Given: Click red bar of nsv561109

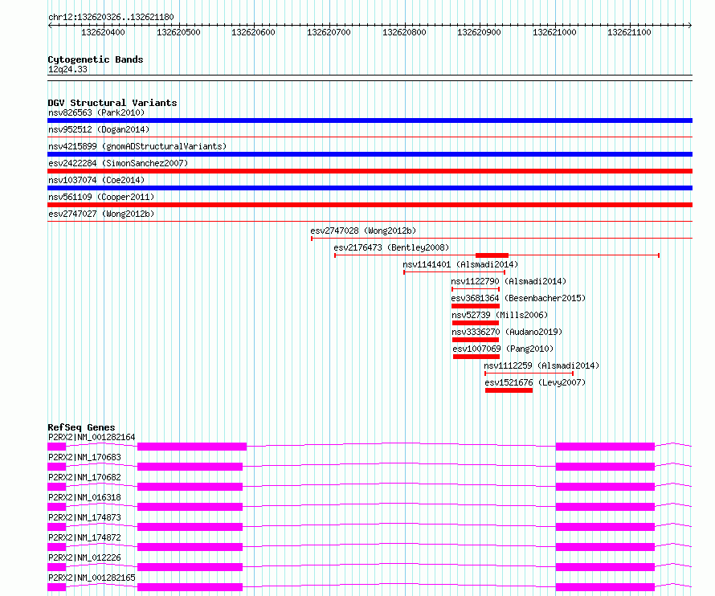Looking at the screenshot, I should [x=370, y=205].
